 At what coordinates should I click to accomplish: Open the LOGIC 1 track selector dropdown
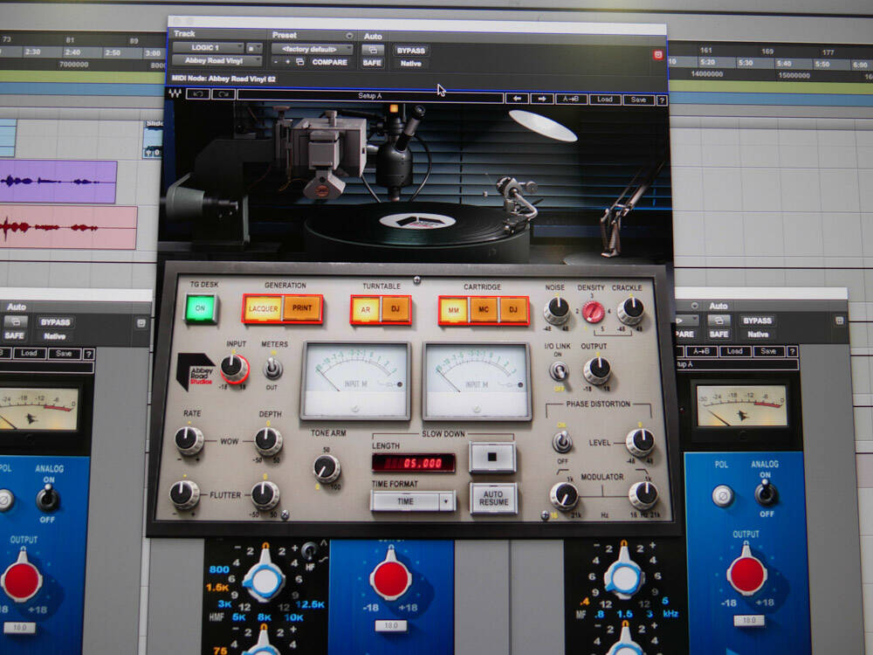tap(209, 47)
